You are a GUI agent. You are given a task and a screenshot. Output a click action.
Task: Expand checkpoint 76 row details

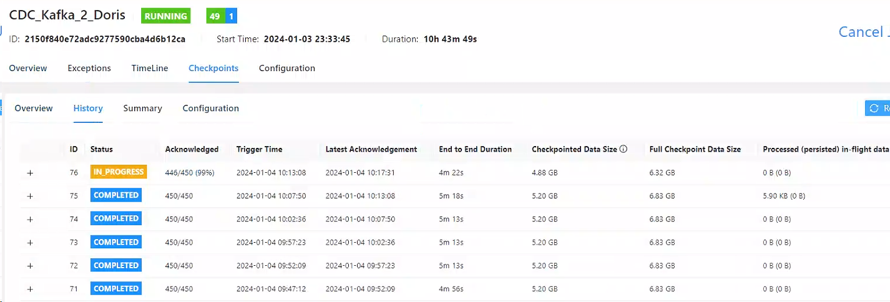coord(30,173)
